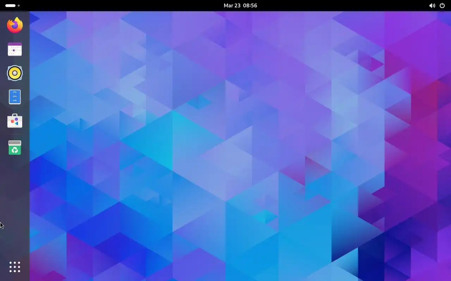The image size is (451, 281).
Task: Open Rhythmbox music player icon
Action: (x=15, y=73)
